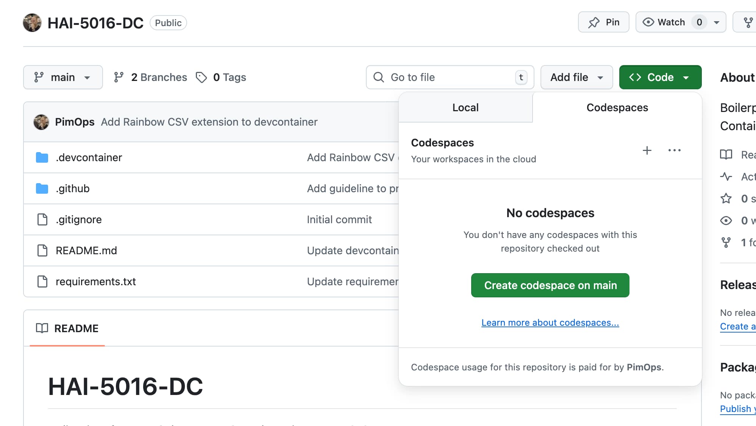Click the tag icon for 0 Tags

201,77
